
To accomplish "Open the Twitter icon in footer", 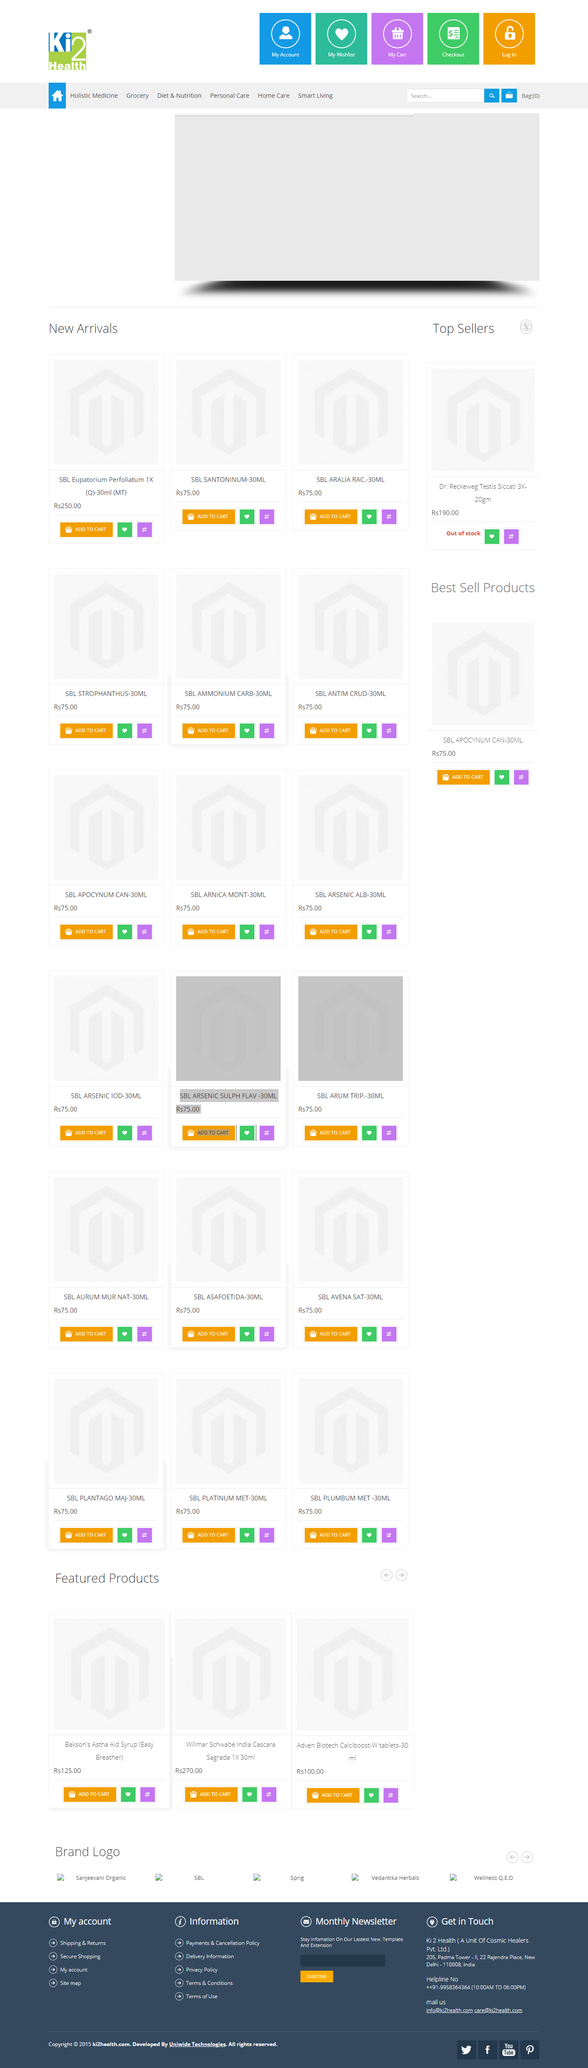I will point(466,2049).
